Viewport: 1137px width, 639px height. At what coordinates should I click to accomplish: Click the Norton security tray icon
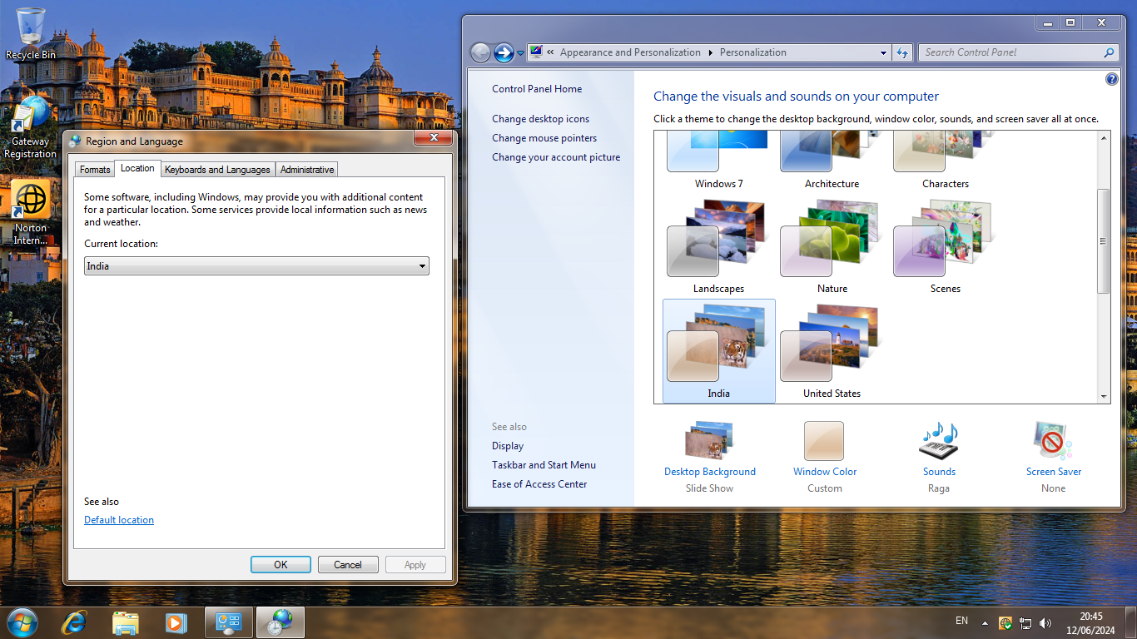[1005, 622]
